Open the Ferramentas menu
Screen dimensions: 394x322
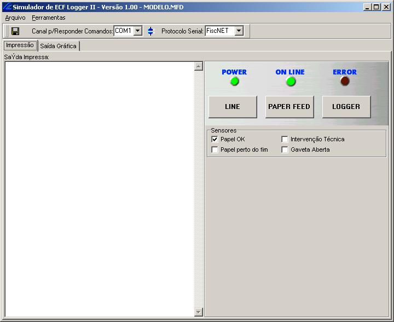49,18
